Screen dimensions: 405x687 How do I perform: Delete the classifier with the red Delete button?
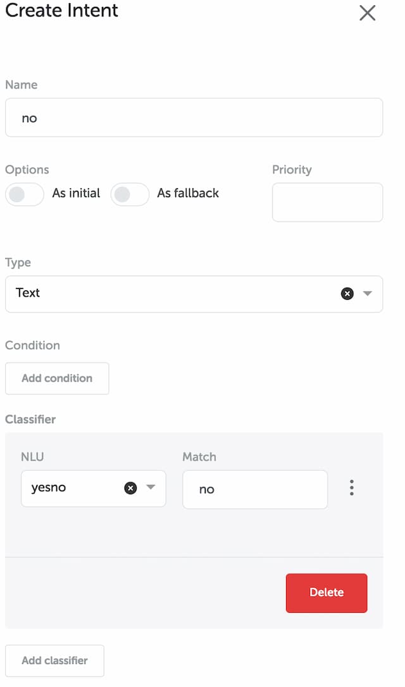327,593
